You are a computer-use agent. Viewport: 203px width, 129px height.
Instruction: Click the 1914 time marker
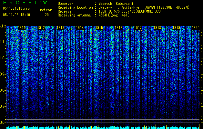pyautogui.click(x=80, y=28)
